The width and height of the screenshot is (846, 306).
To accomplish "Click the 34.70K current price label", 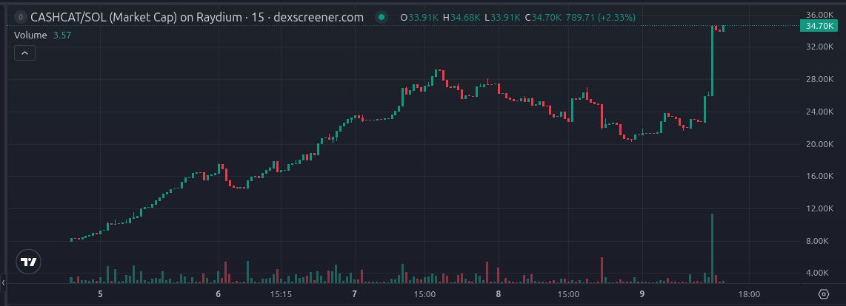I will [x=818, y=26].
